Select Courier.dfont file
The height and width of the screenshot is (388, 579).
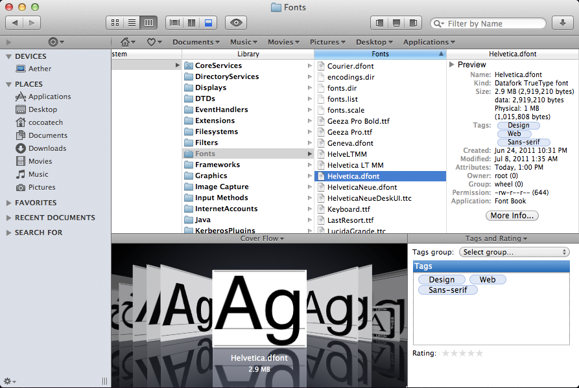click(380, 66)
